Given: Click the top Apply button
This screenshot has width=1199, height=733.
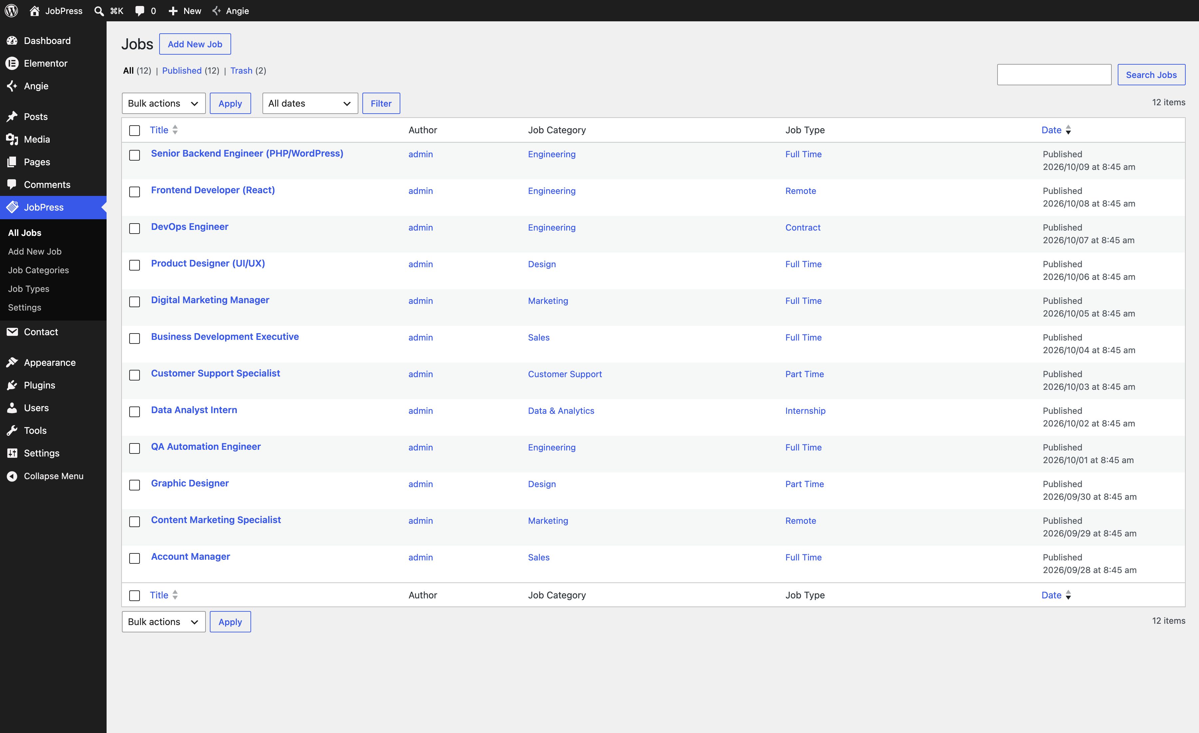Looking at the screenshot, I should 230,103.
